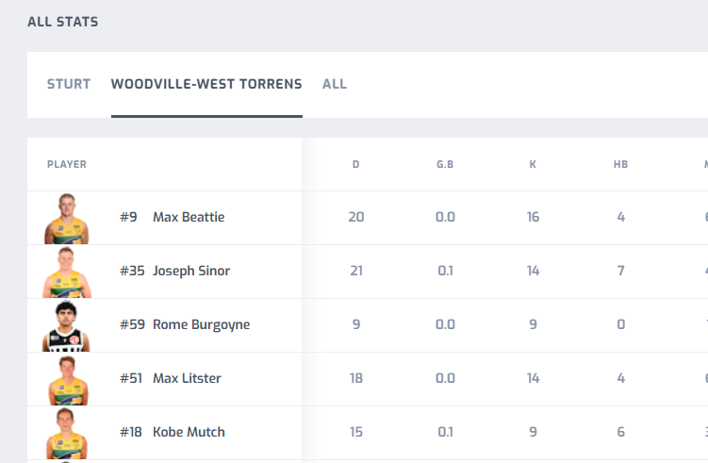Screen dimensions: 708x463
Task: Click jersey number #59 in Burgoyne row
Action: 132,324
